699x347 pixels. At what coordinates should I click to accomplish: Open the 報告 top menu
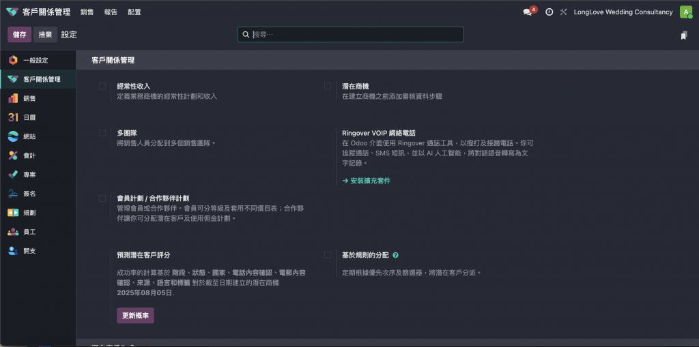click(111, 12)
